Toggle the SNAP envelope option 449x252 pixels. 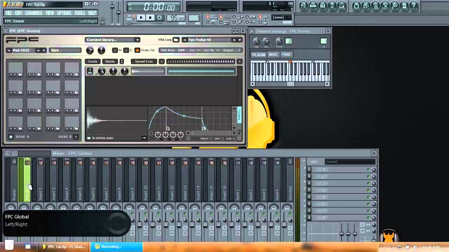point(222,139)
